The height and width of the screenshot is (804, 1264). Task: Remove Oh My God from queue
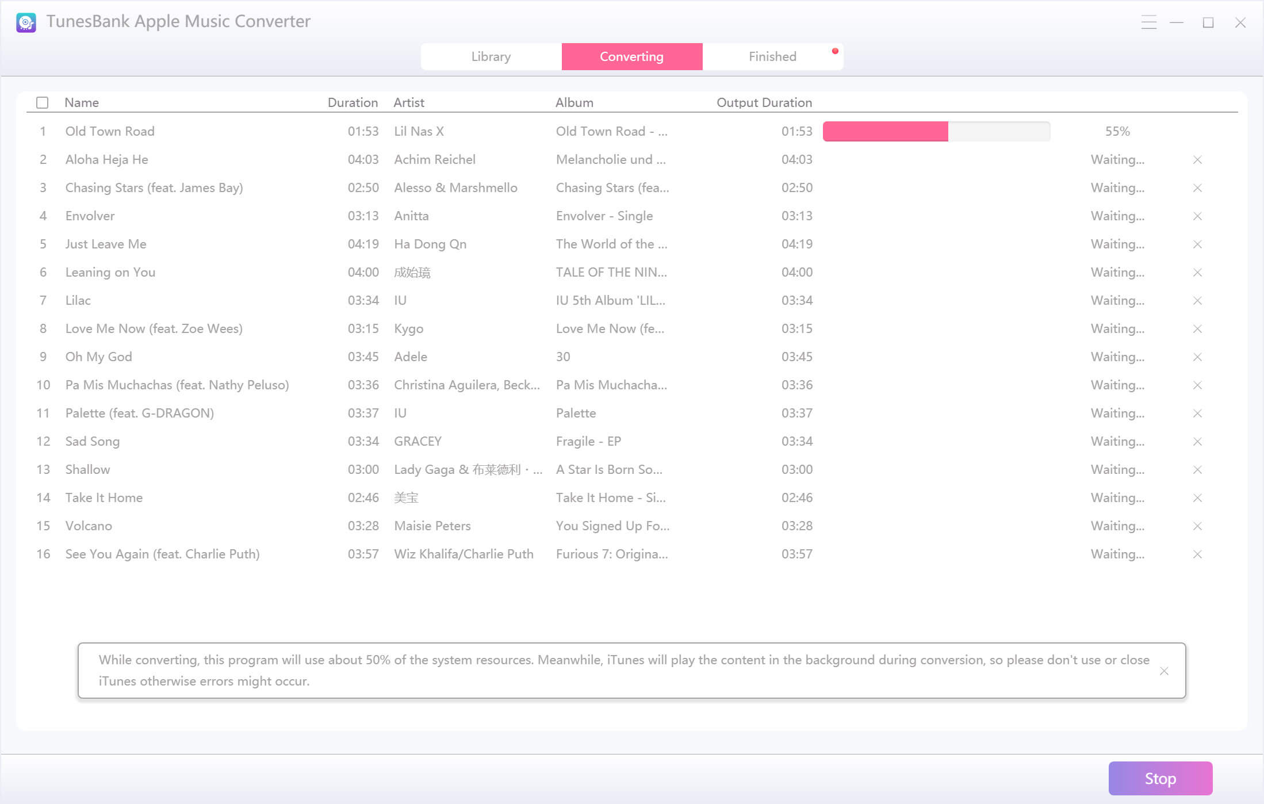tap(1197, 357)
